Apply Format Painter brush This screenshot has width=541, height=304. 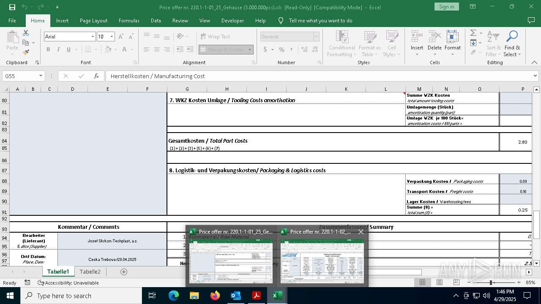(26, 52)
